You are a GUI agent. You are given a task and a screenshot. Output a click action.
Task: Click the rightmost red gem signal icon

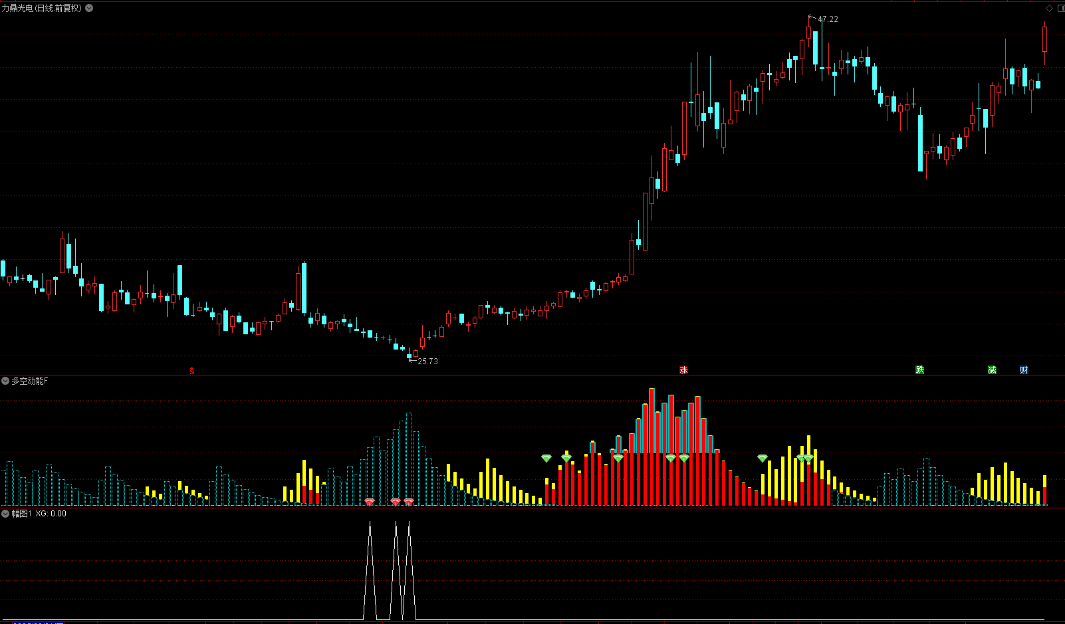point(409,502)
